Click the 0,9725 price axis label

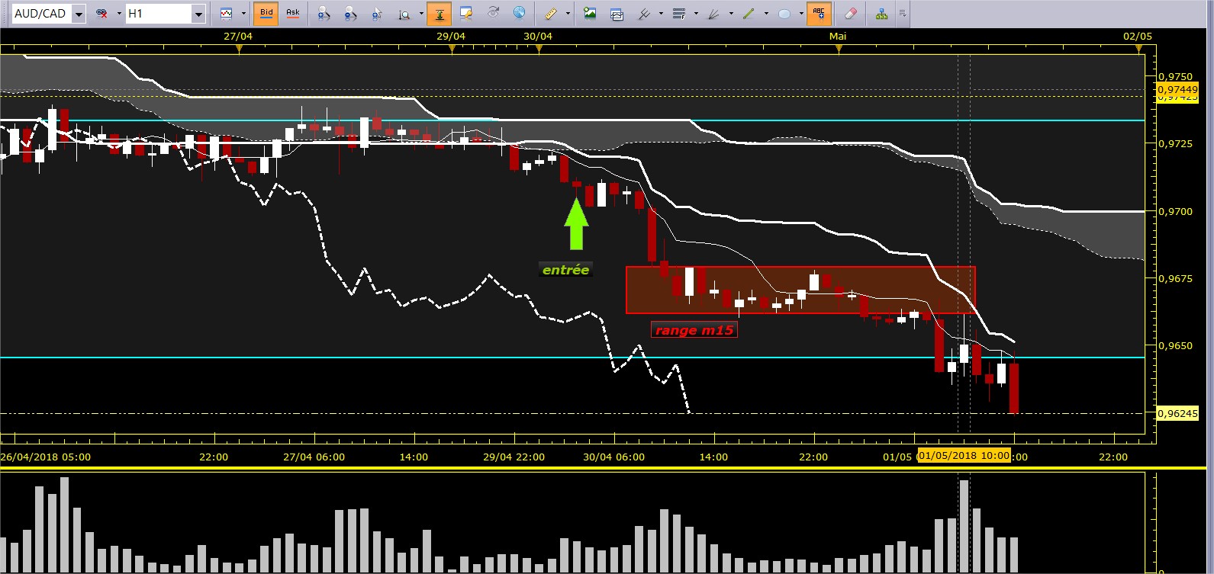(1176, 143)
